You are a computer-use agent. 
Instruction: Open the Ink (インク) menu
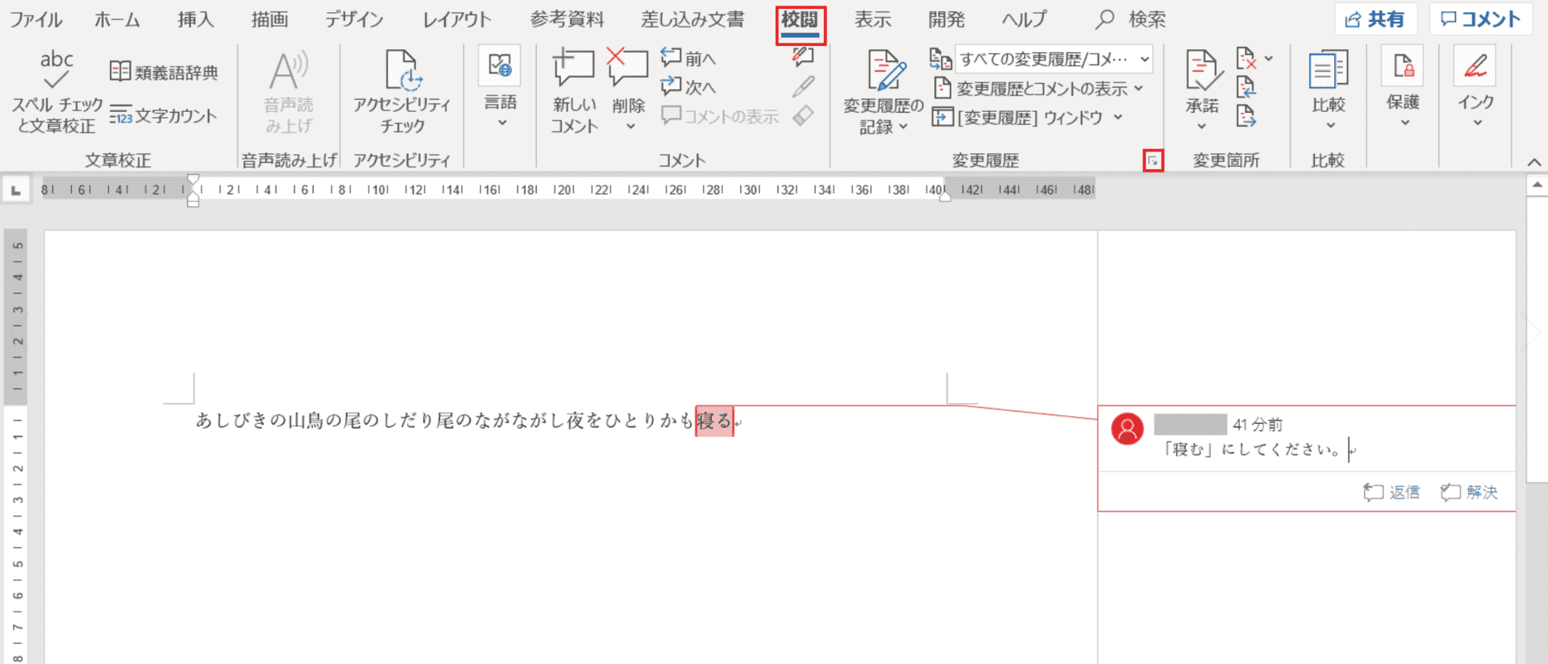point(1475,87)
